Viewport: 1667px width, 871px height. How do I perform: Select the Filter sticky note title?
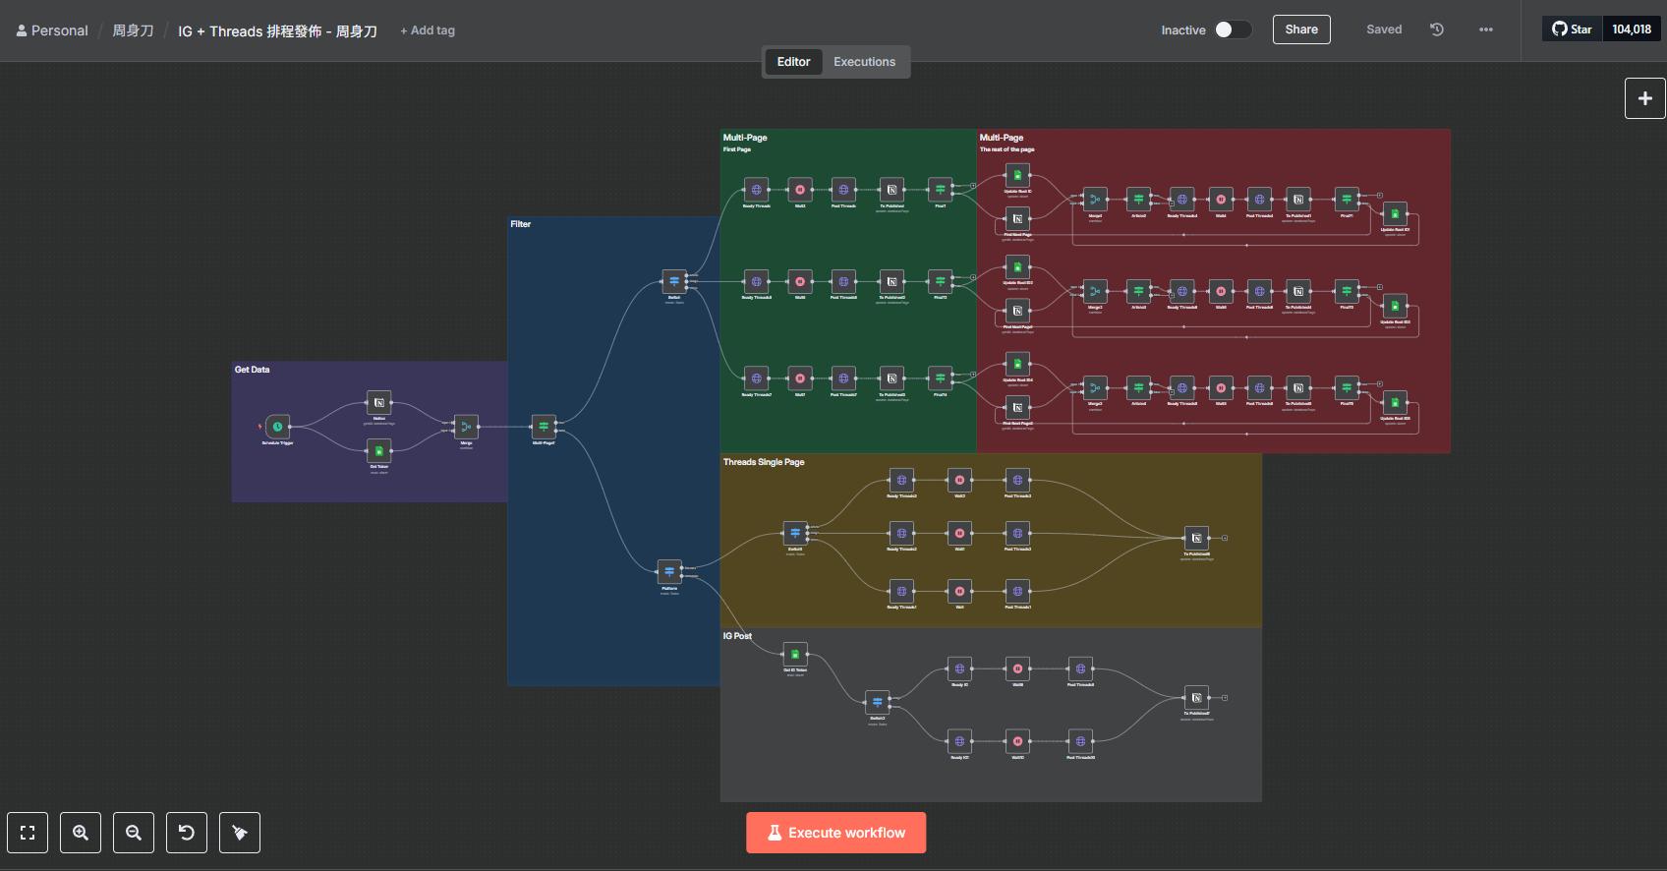click(521, 224)
